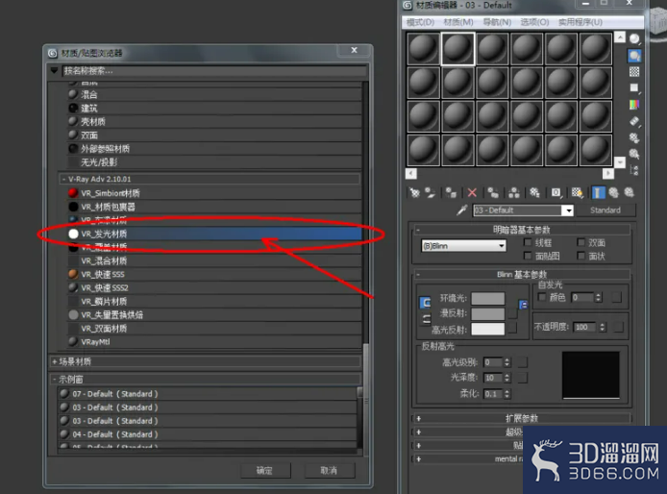Expand the mental ray rollout

(468, 458)
